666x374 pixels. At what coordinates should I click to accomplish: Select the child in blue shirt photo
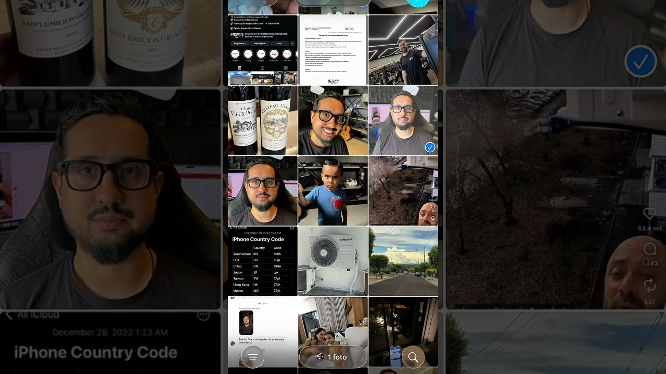click(333, 191)
